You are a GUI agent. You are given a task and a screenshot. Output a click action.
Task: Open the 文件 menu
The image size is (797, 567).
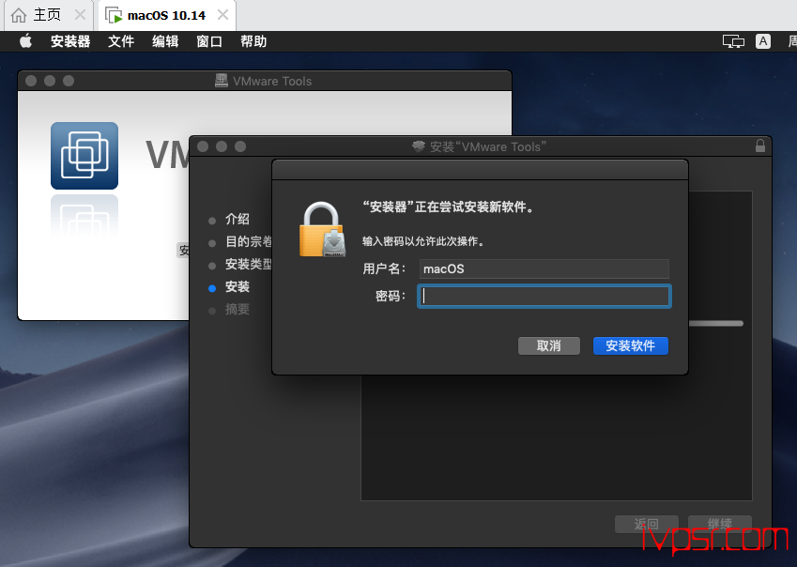click(x=121, y=41)
